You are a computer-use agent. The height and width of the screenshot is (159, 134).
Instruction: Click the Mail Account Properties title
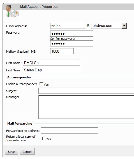click(39, 7)
